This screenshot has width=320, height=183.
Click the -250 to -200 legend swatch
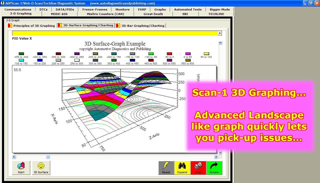click(95, 54)
